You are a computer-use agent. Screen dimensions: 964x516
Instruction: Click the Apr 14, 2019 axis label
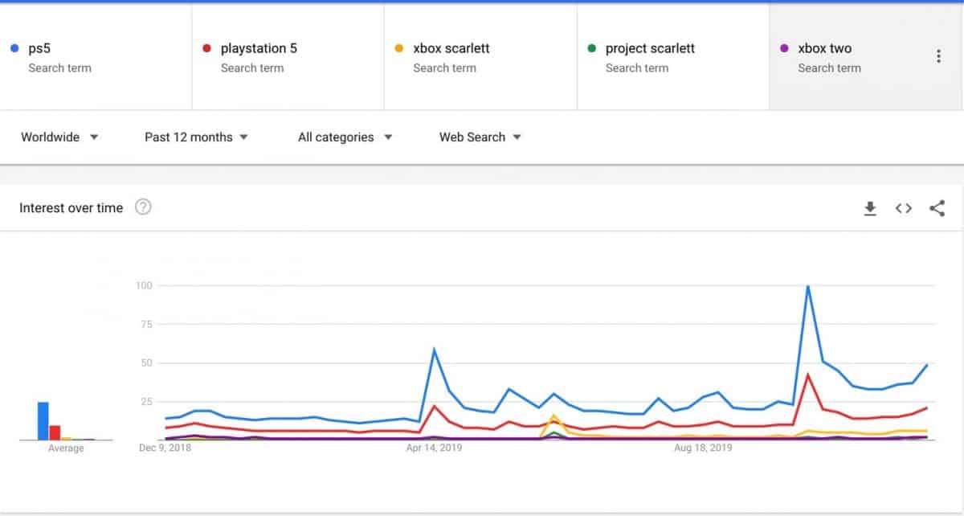[x=434, y=448]
